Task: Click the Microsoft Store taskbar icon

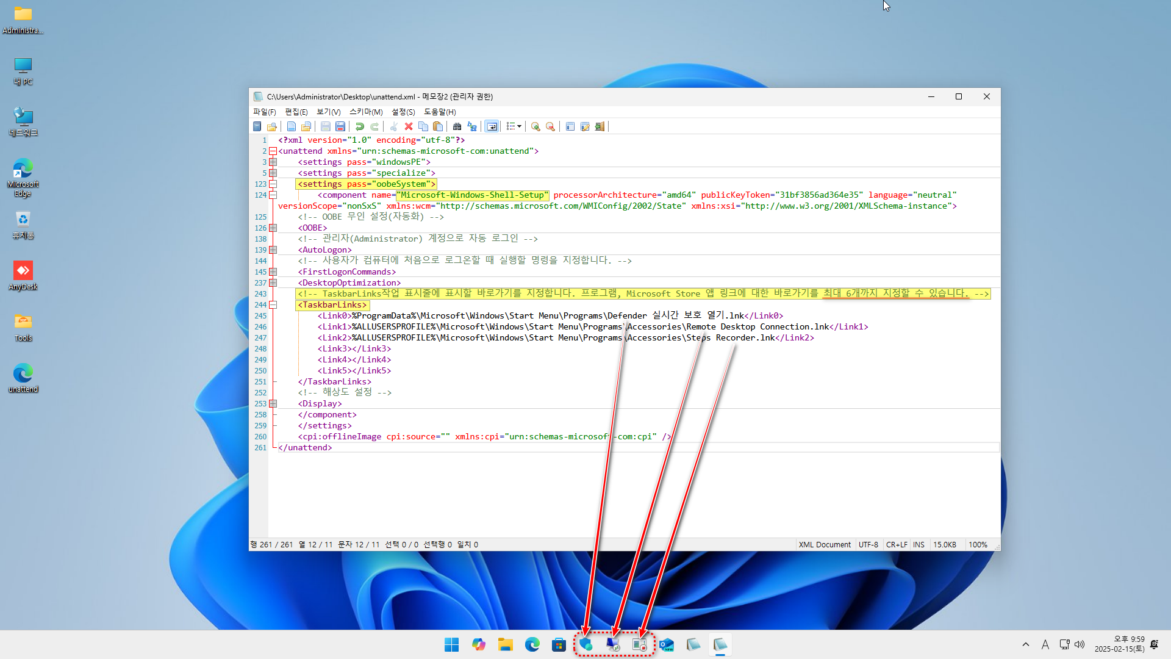Action: point(559,645)
